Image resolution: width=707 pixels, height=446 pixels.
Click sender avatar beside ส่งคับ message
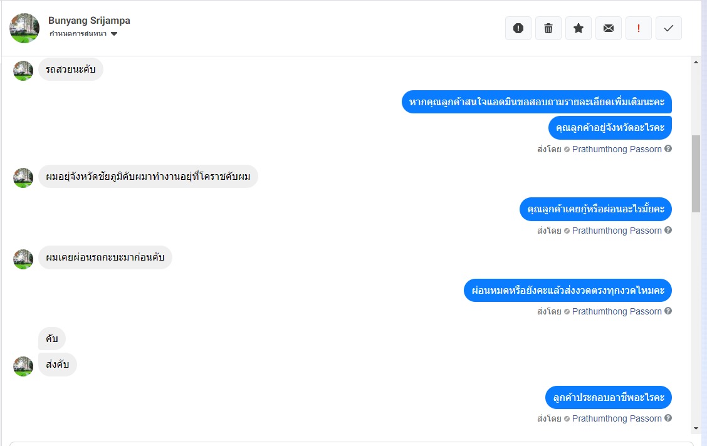(23, 366)
